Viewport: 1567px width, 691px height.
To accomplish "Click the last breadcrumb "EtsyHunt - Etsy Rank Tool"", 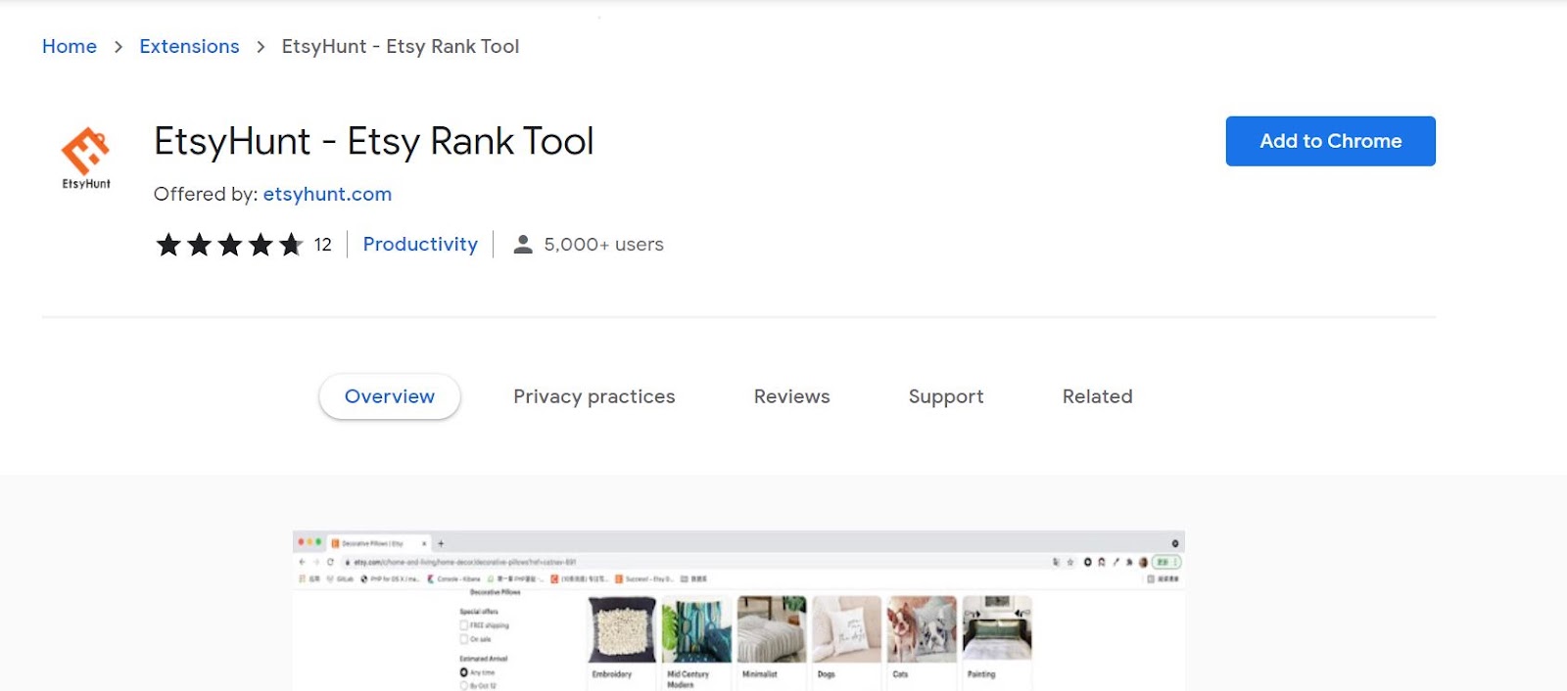I will [401, 46].
